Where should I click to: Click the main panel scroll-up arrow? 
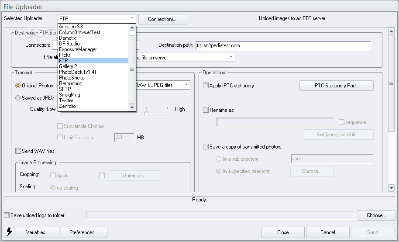392,32
